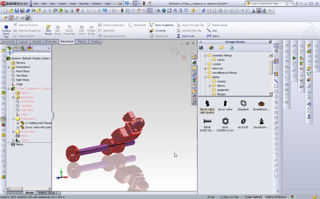Image resolution: width=320 pixels, height=199 pixels.
Task: Collapse the Pipe_1-Assem4 subassembly node
Action: pos(9,89)
